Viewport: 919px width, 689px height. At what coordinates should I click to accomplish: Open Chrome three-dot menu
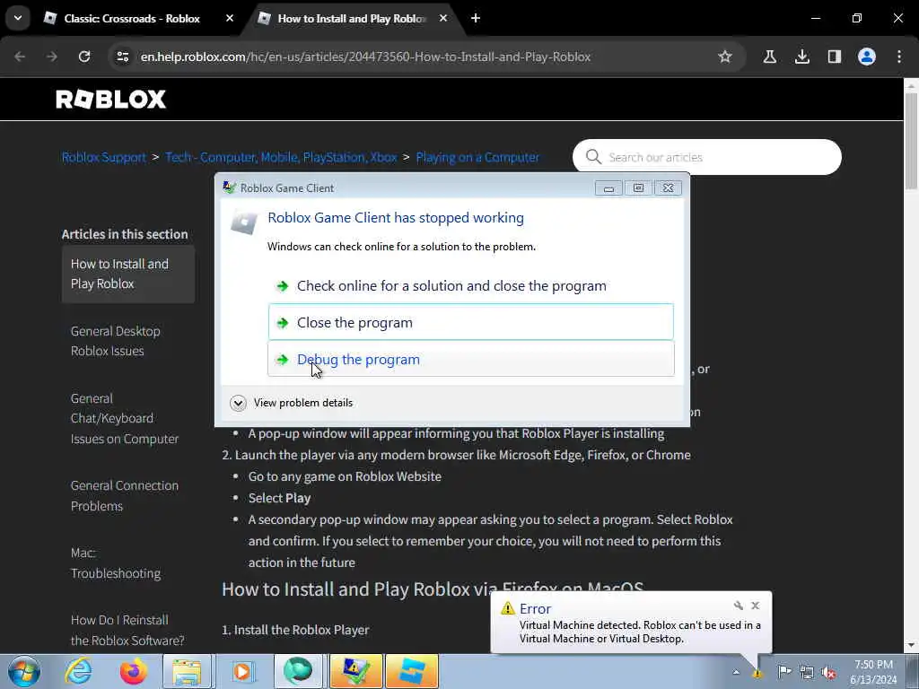coord(899,57)
